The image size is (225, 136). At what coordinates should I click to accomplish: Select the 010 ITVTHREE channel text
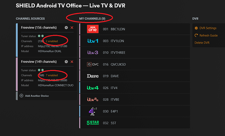(114, 53)
